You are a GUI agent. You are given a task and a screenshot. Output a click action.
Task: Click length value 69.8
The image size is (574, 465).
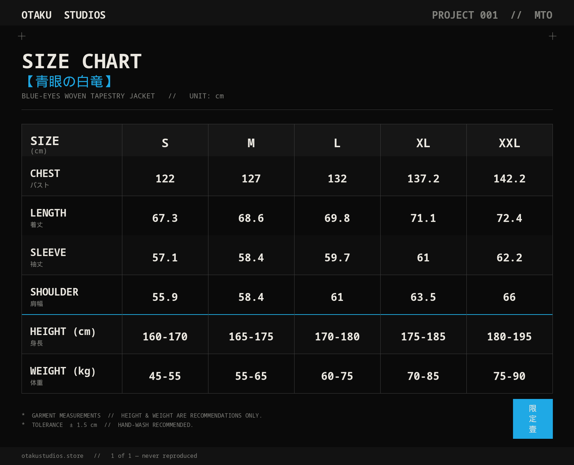tap(337, 218)
